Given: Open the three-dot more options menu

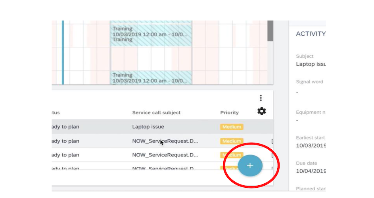Looking at the screenshot, I should (x=261, y=98).
